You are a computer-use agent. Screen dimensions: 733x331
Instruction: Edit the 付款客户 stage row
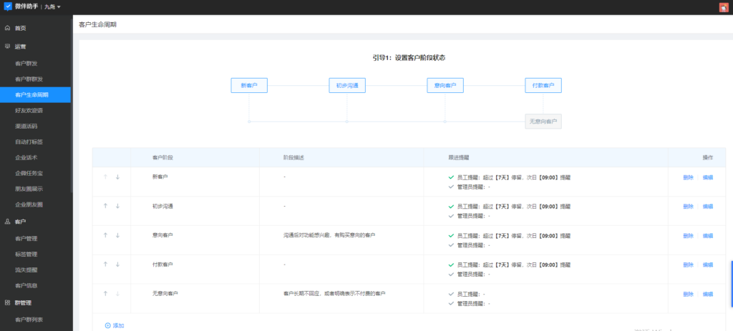click(708, 265)
